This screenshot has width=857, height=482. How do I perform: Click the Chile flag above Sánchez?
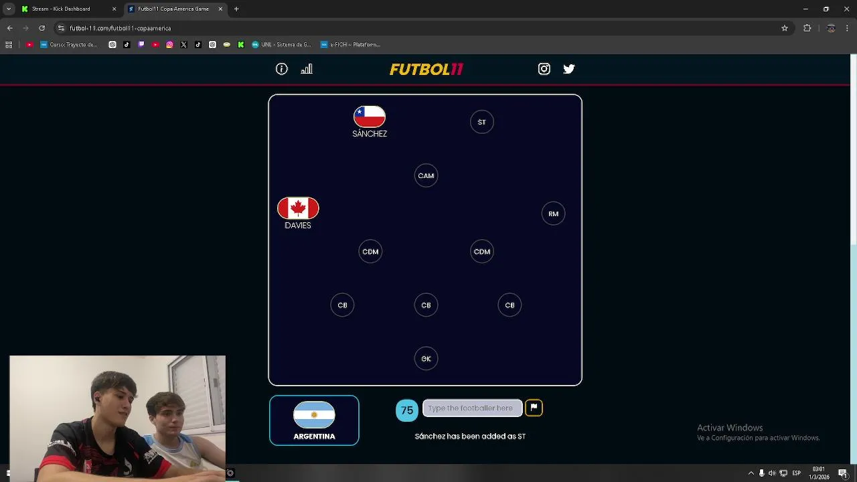click(370, 116)
